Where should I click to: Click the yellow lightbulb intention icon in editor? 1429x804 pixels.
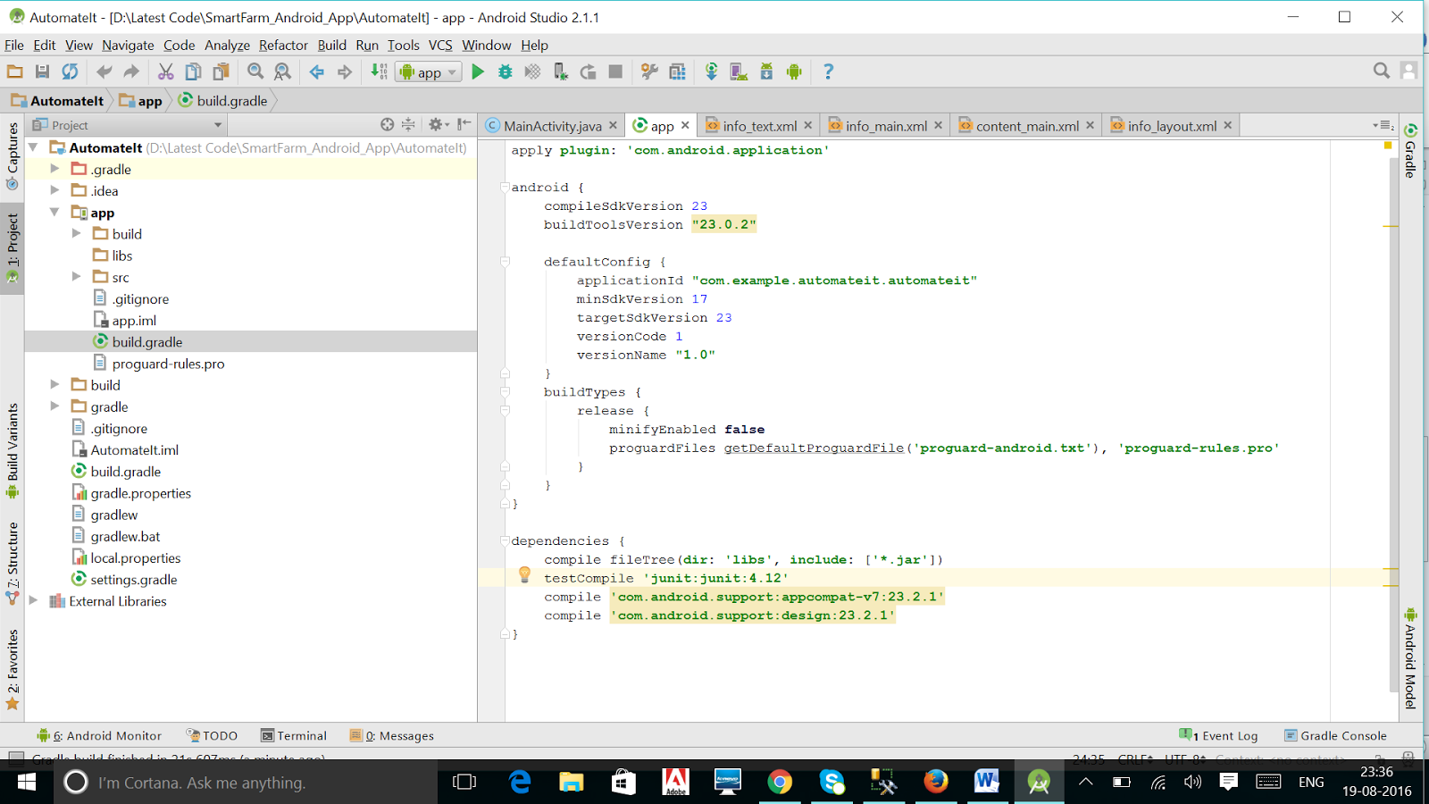(x=525, y=575)
